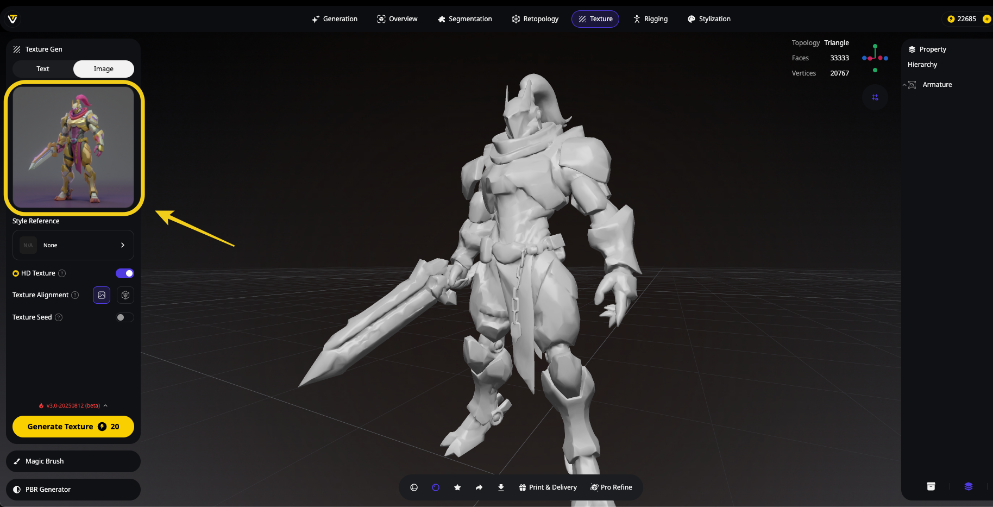The width and height of the screenshot is (993, 507).
Task: Switch texture input to Text mode
Action: [43, 69]
